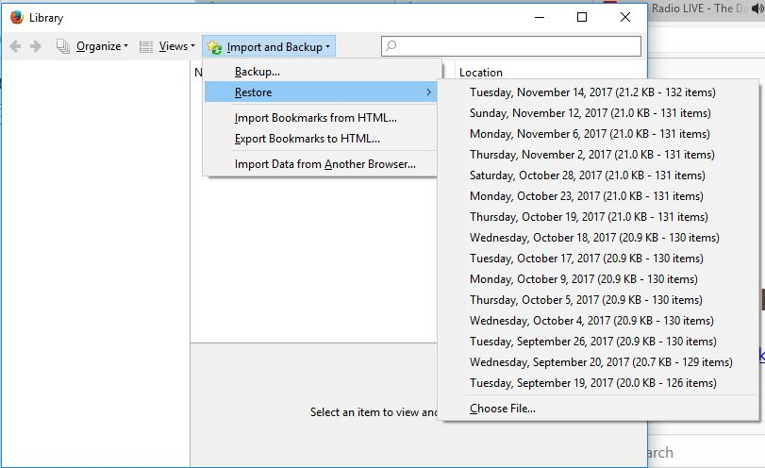Click the Import and Backup star icon
Viewport: 765px width, 468px height.
(x=214, y=47)
